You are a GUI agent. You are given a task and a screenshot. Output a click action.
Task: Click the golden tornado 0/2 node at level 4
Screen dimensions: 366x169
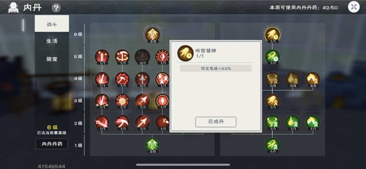pos(272,79)
